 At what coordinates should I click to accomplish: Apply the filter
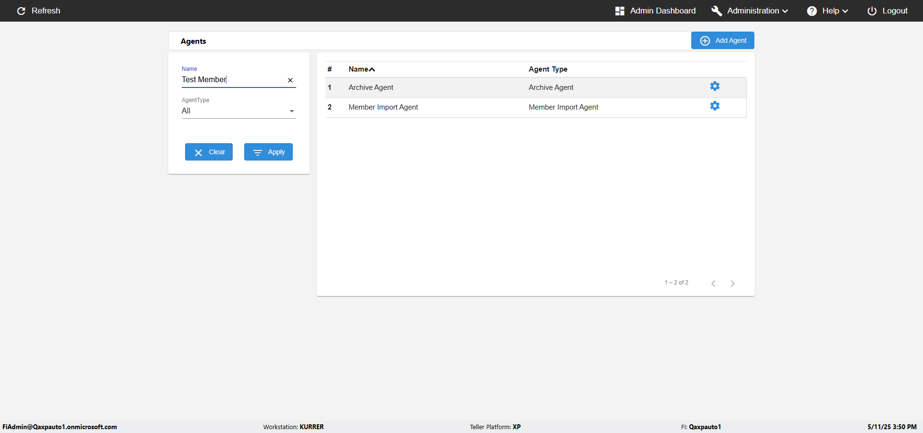[x=268, y=152]
